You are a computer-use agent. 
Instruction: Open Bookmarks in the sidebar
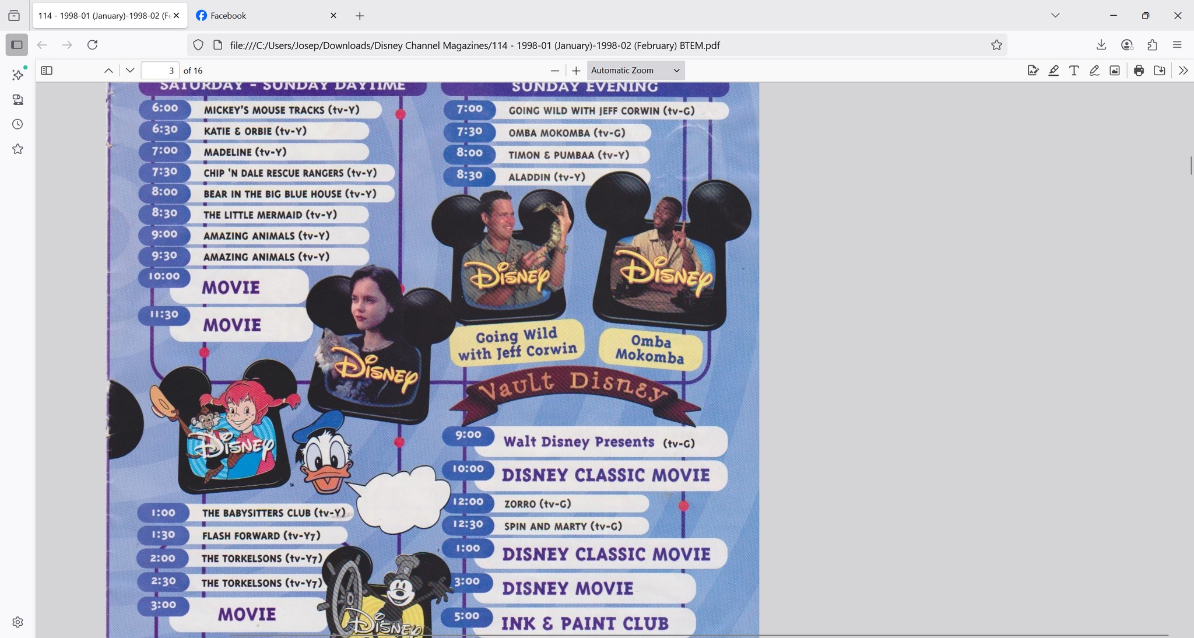[x=17, y=149]
